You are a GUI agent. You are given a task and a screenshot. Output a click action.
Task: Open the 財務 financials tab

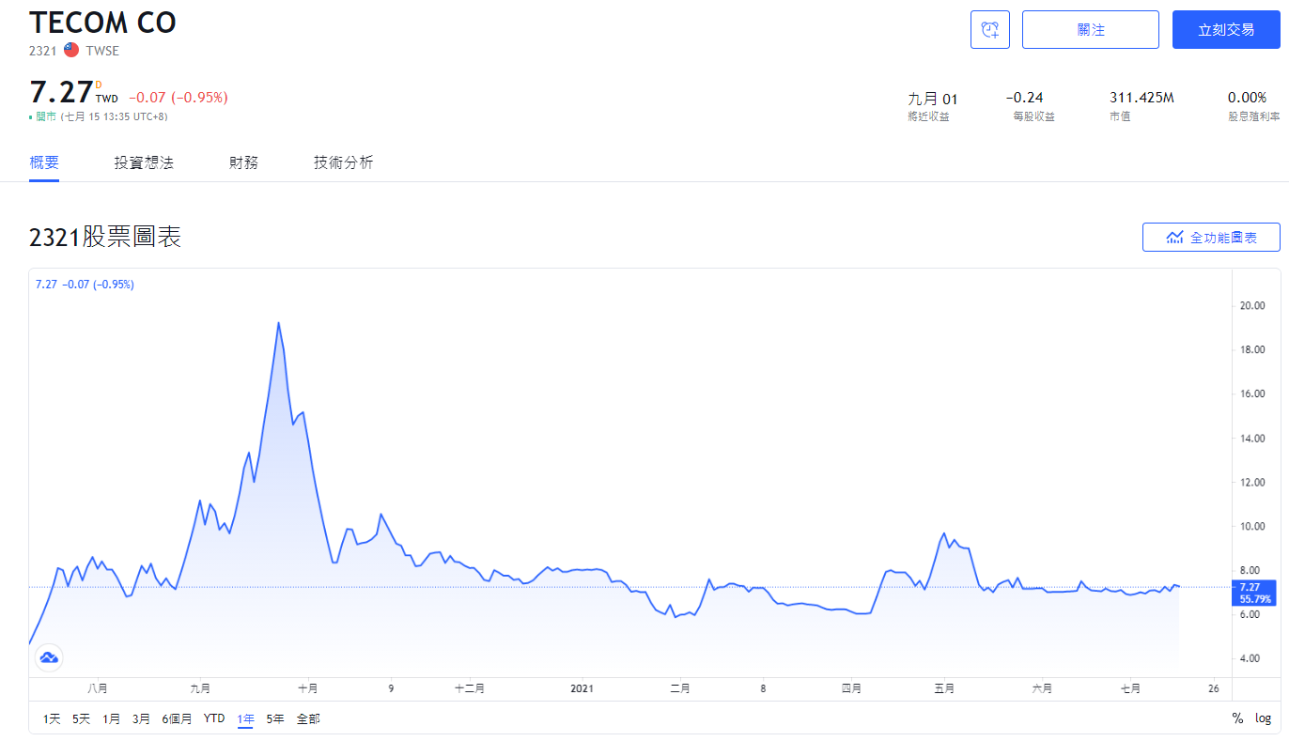click(x=243, y=162)
